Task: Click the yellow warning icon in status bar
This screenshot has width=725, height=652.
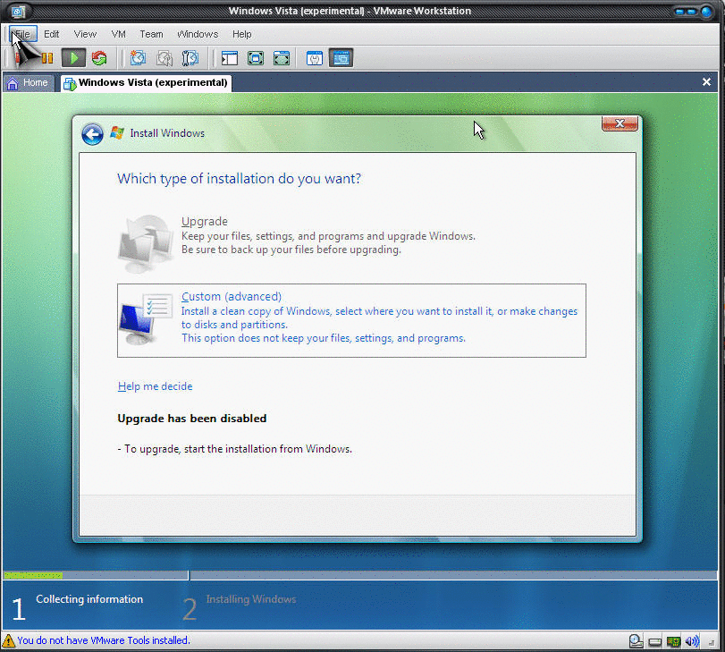Action: click(8, 640)
